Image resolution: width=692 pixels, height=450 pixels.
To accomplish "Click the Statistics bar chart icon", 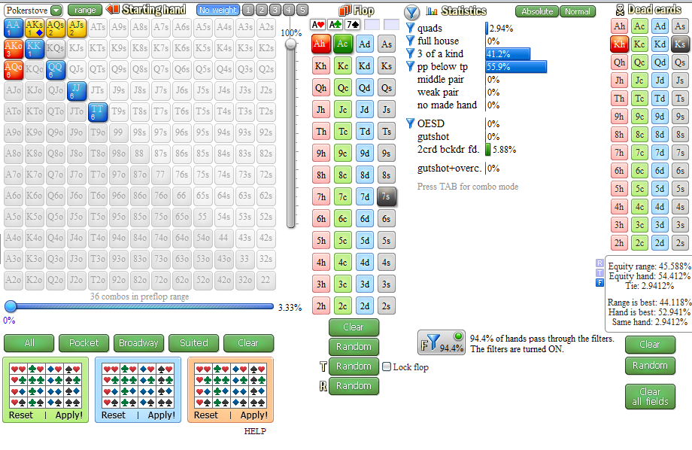I will [432, 11].
